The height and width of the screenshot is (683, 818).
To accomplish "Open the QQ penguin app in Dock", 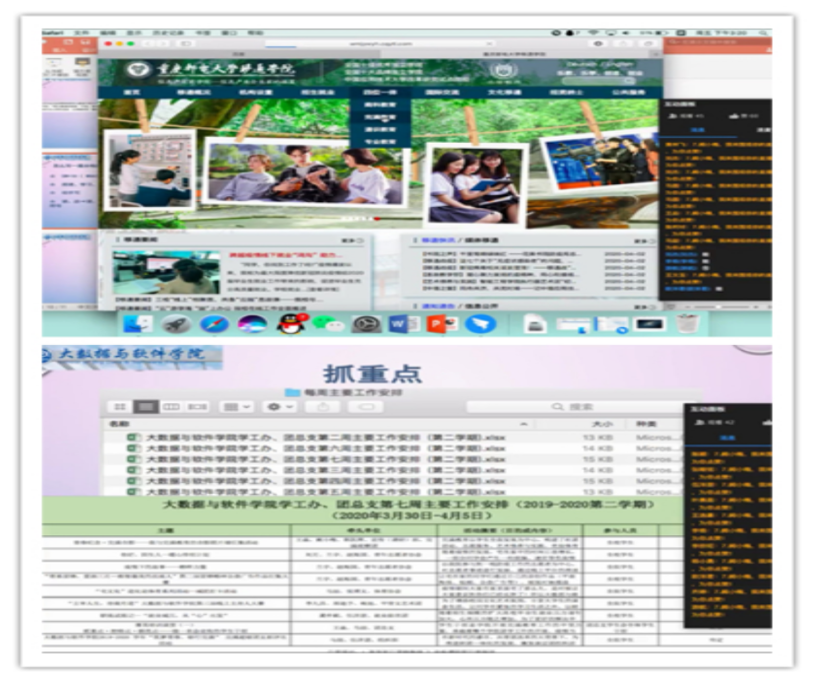I will [x=288, y=323].
